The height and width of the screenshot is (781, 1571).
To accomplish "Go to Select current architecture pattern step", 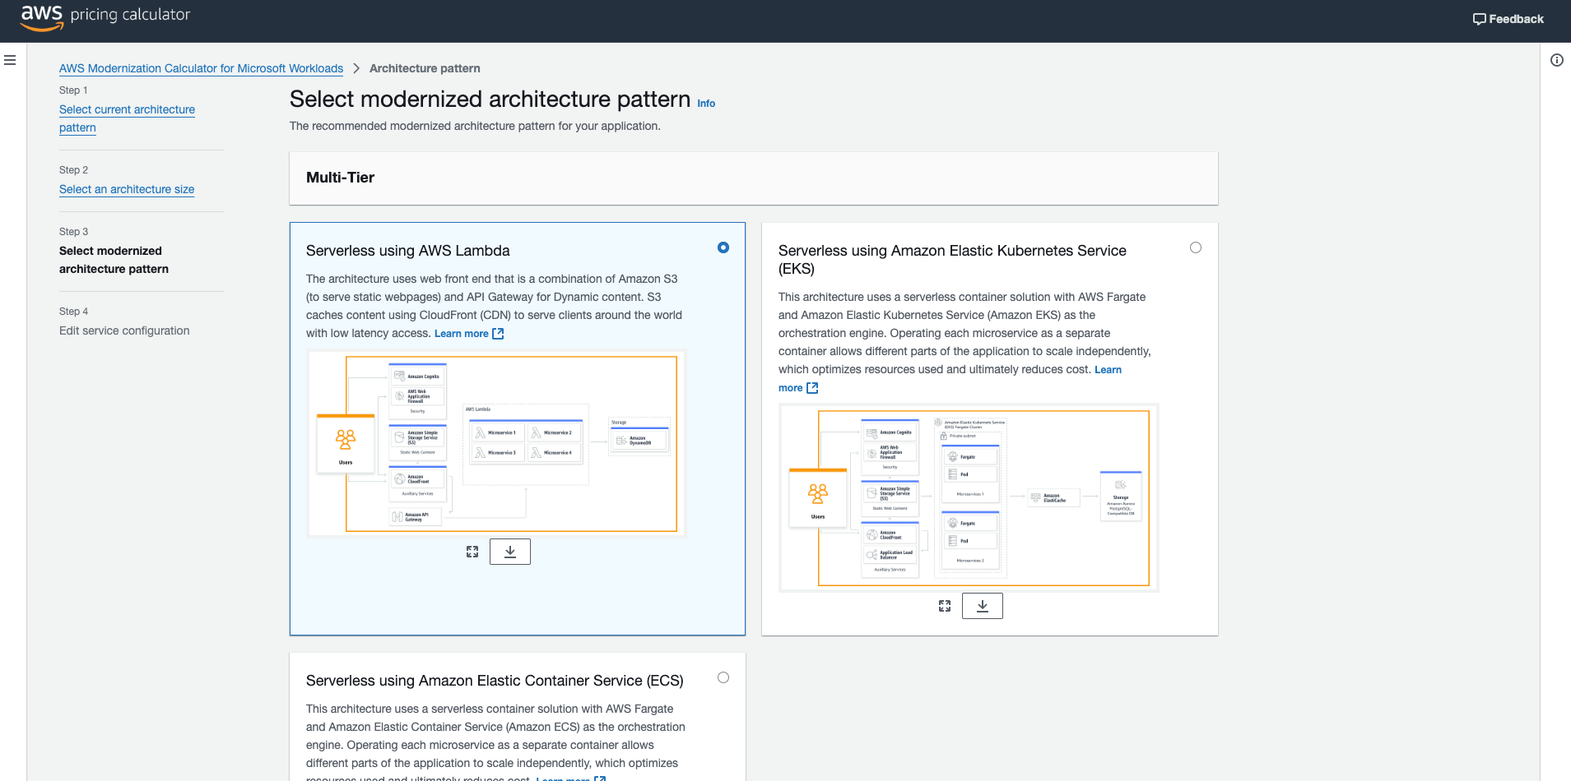I will click(127, 118).
